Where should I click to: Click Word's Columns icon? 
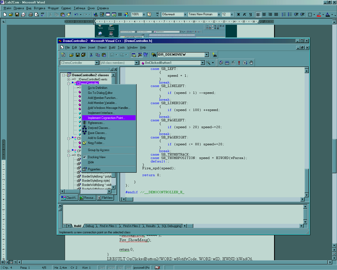tap(120, 15)
